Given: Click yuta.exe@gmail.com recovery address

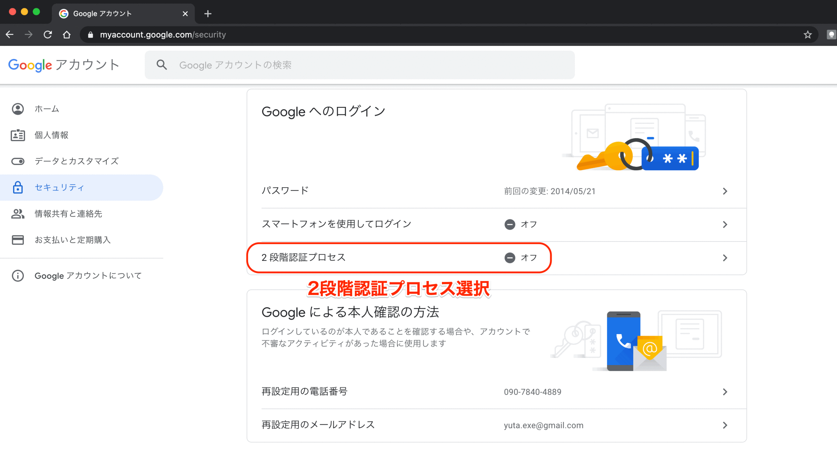Looking at the screenshot, I should pos(543,425).
